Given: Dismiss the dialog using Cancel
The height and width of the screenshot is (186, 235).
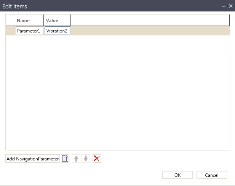Looking at the screenshot, I should [x=211, y=175].
